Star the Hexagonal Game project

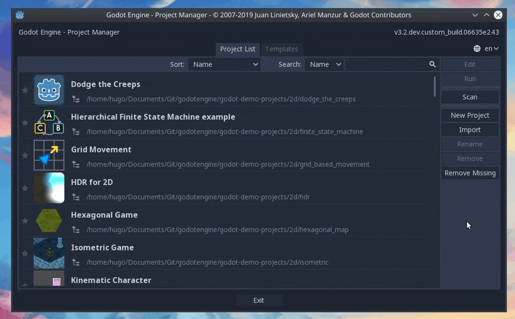25,221
